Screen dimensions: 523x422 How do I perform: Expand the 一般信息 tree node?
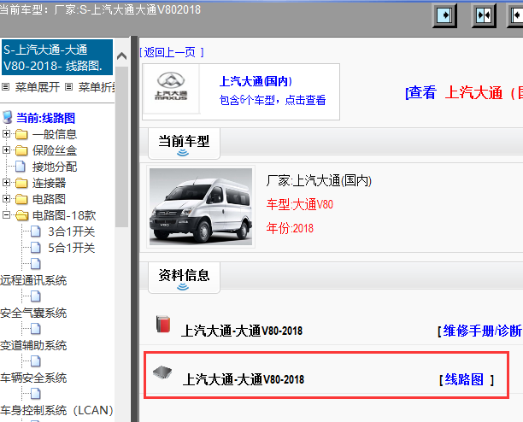(6, 133)
